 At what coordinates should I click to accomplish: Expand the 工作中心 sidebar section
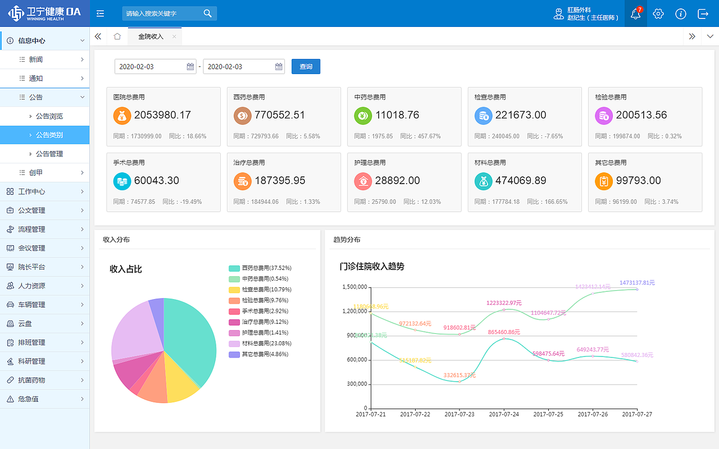45,191
